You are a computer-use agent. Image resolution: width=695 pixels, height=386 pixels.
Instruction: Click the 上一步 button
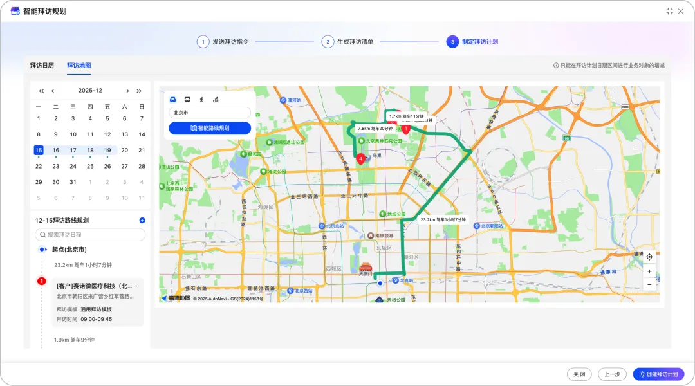click(x=612, y=374)
